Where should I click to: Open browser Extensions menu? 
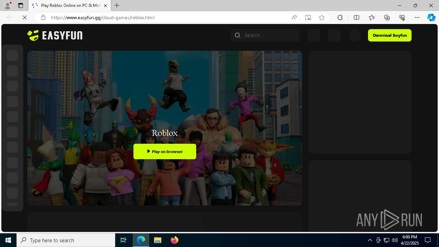[340, 17]
